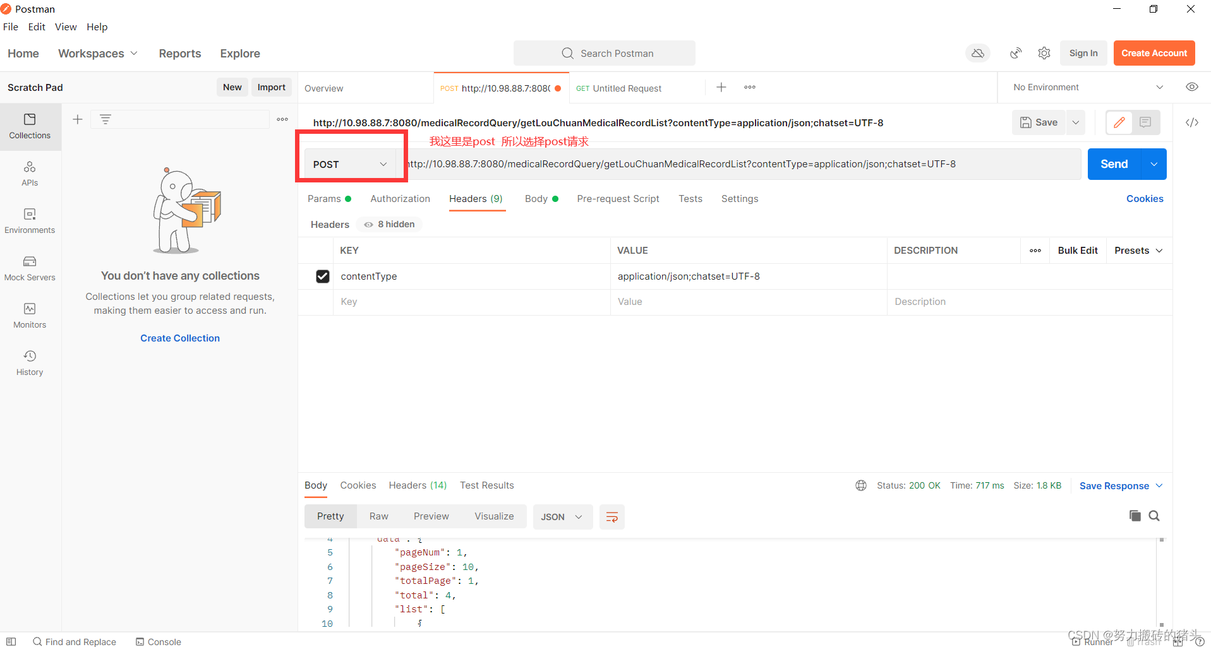Screen dimensions: 1211x647
Task: Open the Overview tab
Action: tap(324, 88)
